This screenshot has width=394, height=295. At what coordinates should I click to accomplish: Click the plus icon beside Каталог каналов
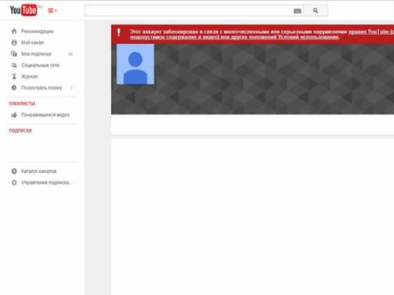(x=14, y=171)
